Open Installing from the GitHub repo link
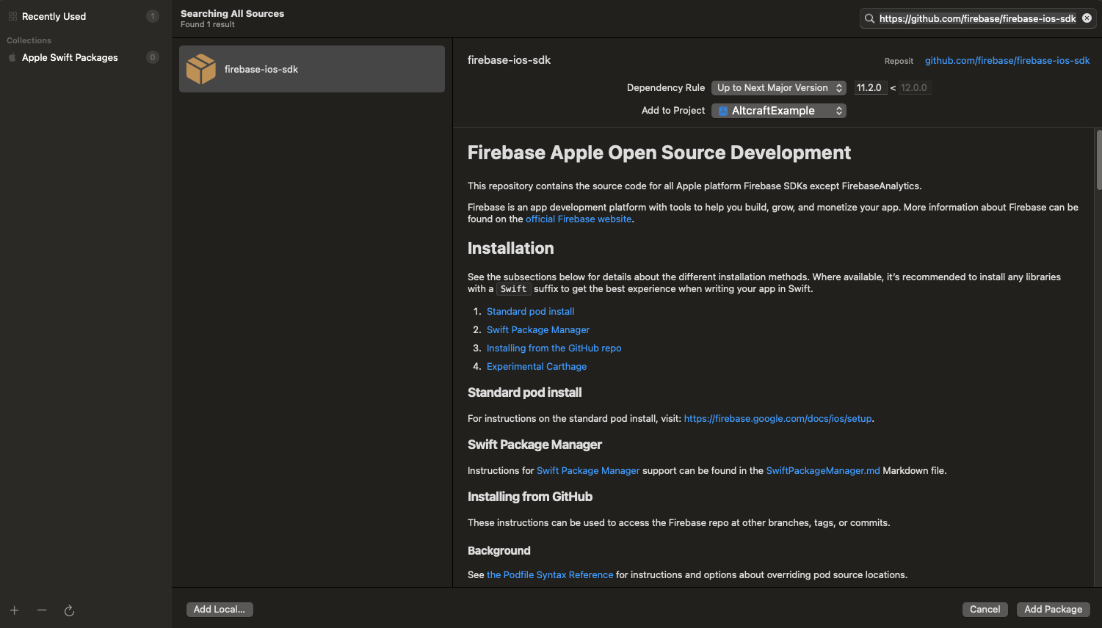Screen dimensions: 1102x628 coord(554,348)
